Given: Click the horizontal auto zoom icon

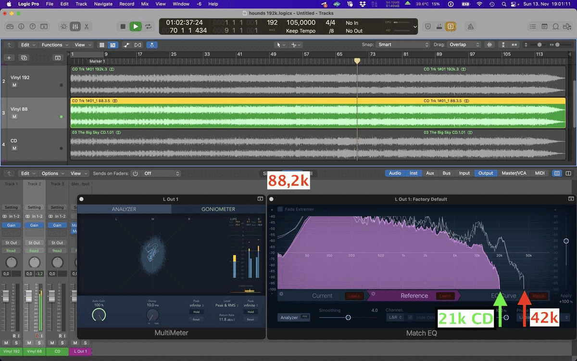Looking at the screenshot, I should click(x=514, y=45).
